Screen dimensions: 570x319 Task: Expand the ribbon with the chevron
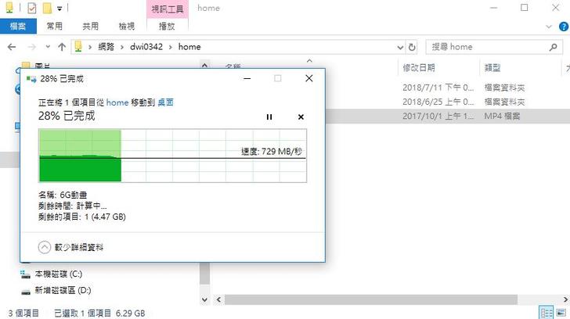pyautogui.click(x=549, y=27)
